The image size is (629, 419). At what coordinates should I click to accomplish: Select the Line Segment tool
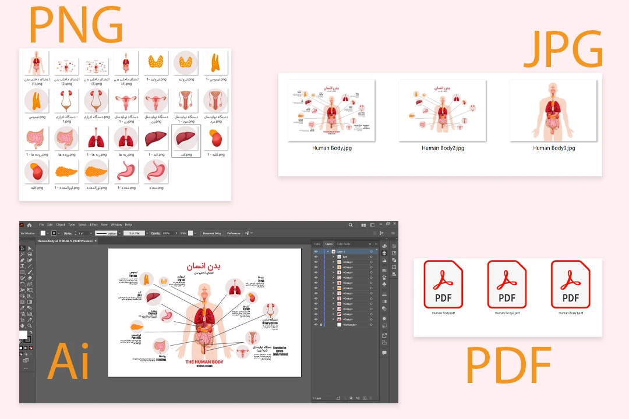coord(30,266)
